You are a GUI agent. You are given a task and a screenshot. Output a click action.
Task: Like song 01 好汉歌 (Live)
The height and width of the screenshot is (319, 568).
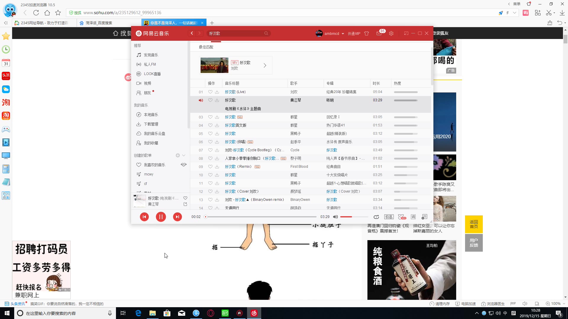[x=210, y=92]
